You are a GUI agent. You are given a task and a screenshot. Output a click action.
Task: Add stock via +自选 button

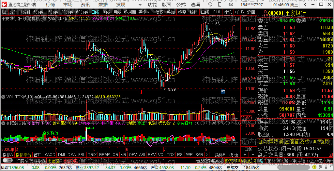pos(239,12)
